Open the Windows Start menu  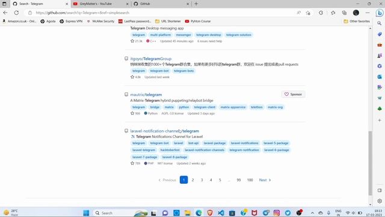point(86,213)
